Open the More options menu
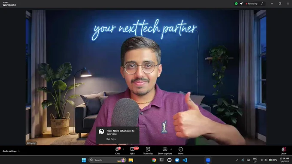Screen dimensions: 292x164 point(181,151)
